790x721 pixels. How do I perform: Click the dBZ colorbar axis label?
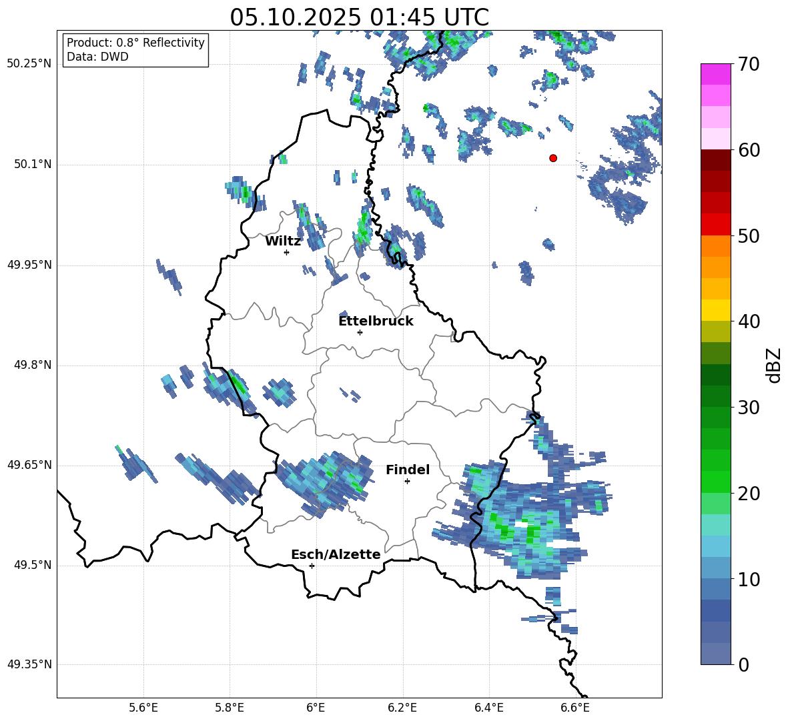point(775,365)
